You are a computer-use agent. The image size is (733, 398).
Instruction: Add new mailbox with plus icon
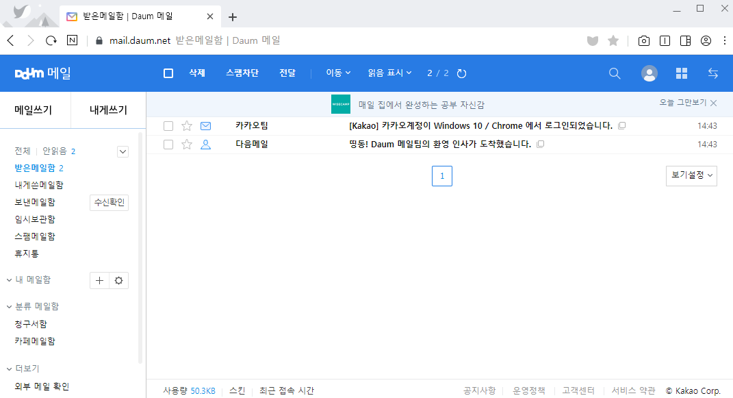pyautogui.click(x=99, y=281)
